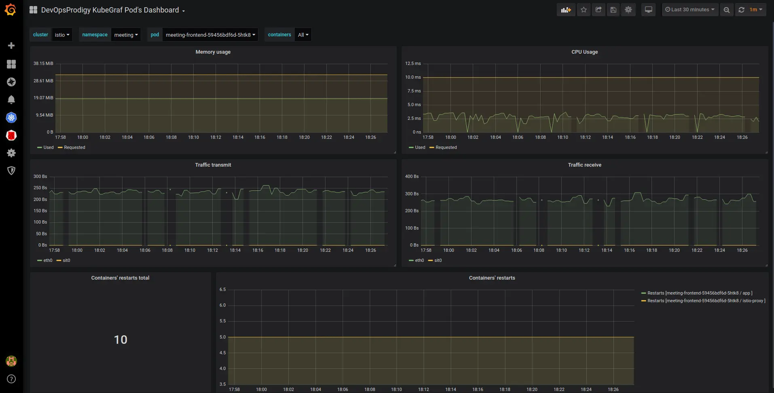The height and width of the screenshot is (393, 774).
Task: Toggle eth0 series in Traffic transmit legend
Action: pyautogui.click(x=48, y=261)
